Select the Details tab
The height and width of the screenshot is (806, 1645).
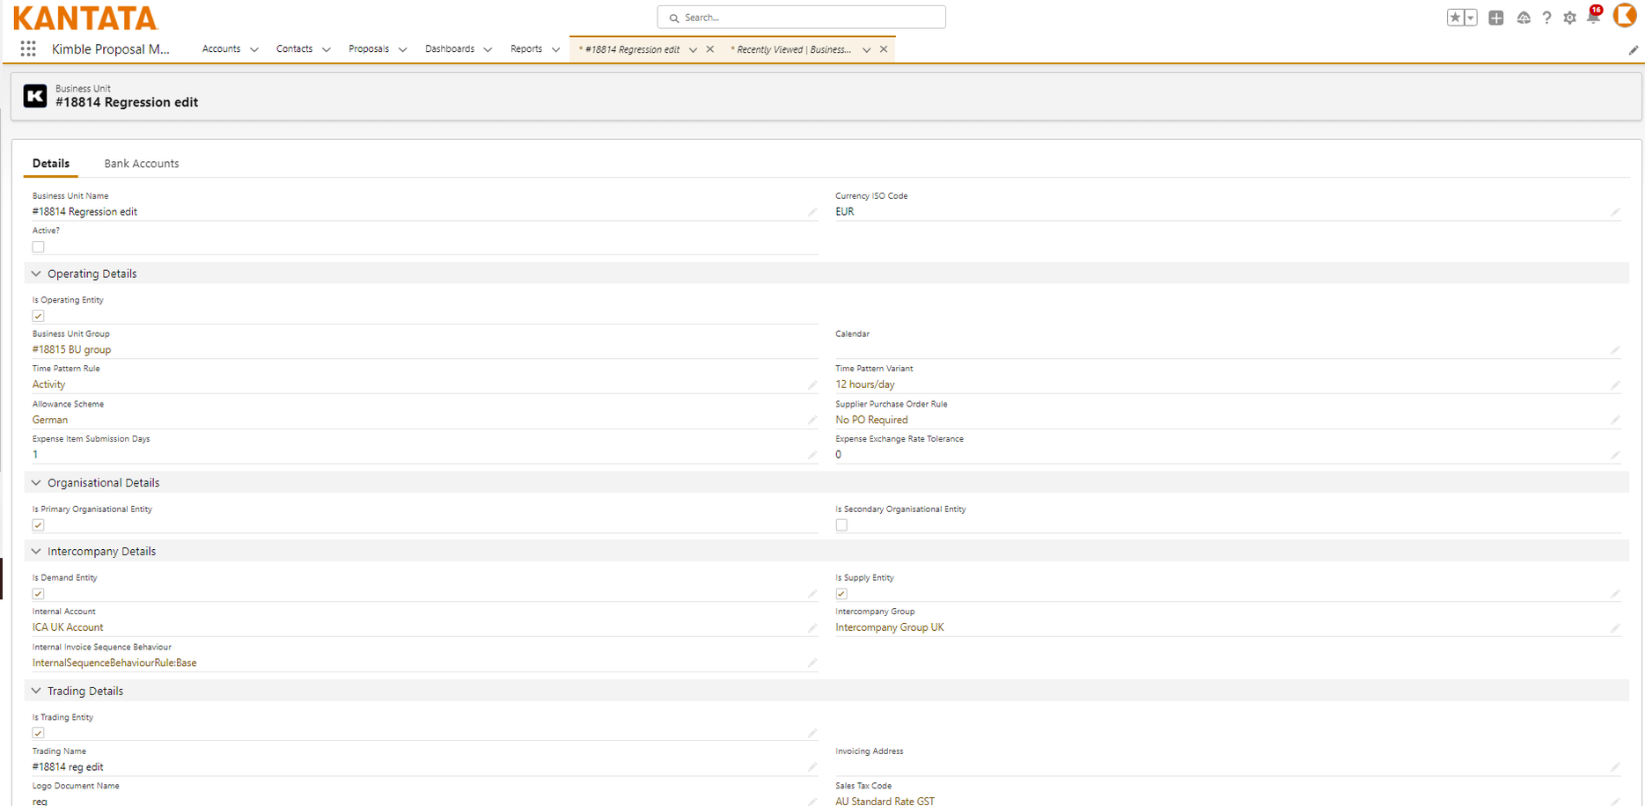pos(51,164)
